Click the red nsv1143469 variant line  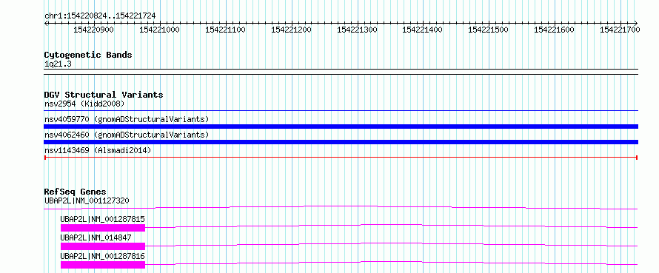(x=341, y=158)
